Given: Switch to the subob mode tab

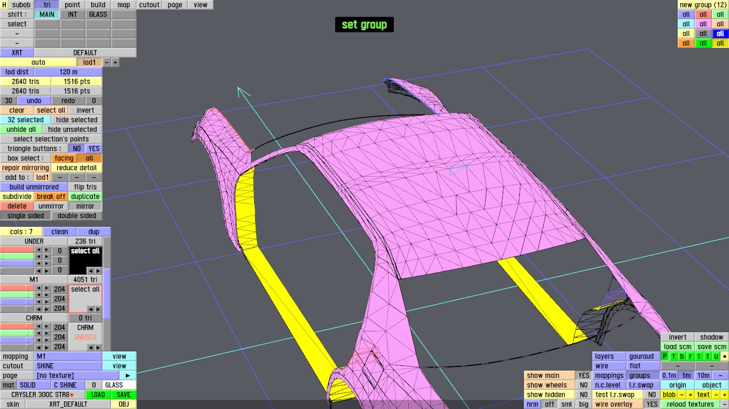Looking at the screenshot, I should click(21, 5).
